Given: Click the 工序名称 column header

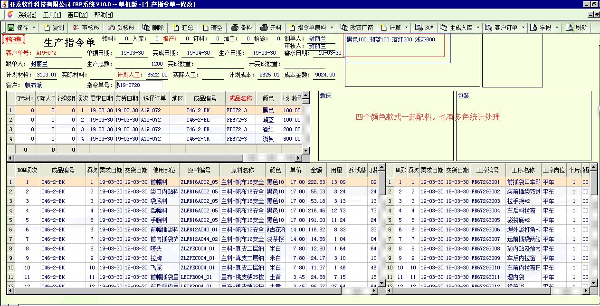Looking at the screenshot, I should click(523, 170).
